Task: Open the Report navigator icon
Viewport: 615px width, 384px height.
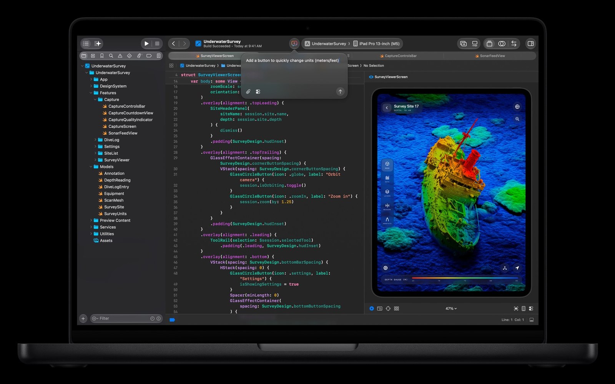Action: click(x=158, y=56)
